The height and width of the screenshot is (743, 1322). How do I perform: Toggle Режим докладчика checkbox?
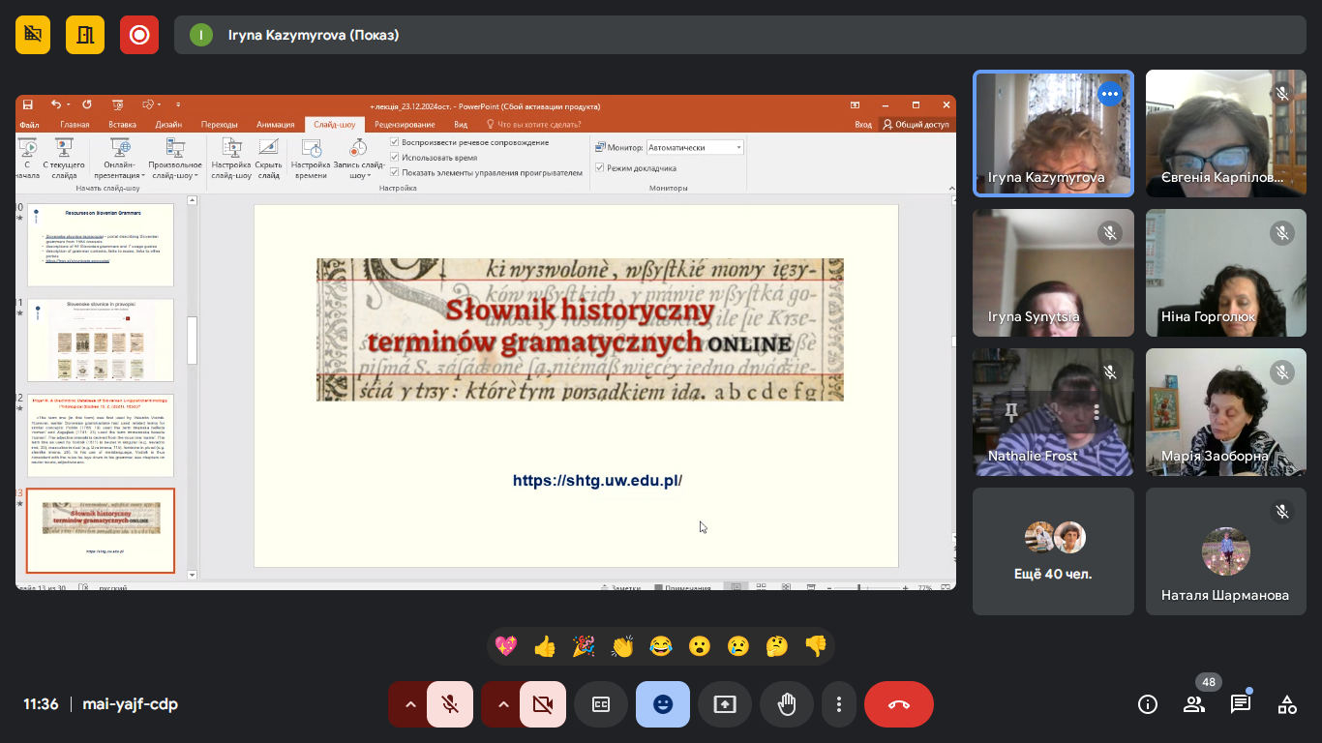(600, 167)
